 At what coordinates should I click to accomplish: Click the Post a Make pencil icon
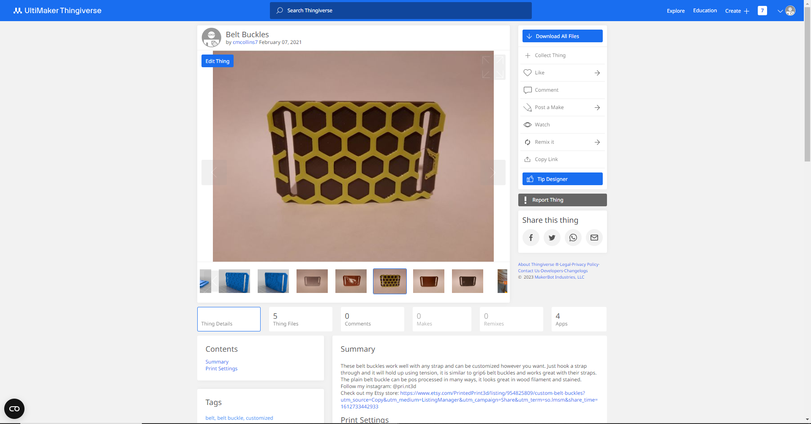pyautogui.click(x=528, y=107)
